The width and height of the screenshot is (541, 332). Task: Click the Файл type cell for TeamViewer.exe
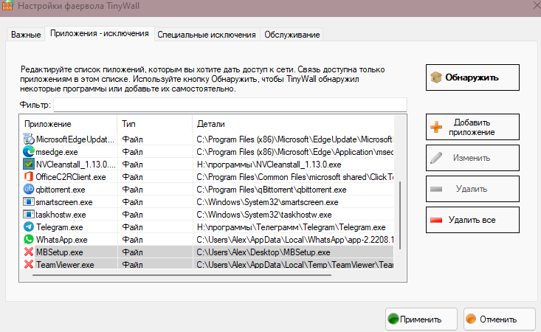click(133, 265)
